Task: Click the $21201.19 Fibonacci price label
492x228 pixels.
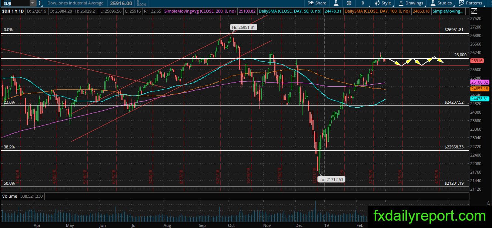Action: 454,183
